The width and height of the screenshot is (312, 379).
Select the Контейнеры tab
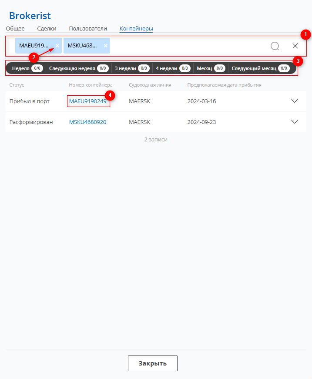136,29
